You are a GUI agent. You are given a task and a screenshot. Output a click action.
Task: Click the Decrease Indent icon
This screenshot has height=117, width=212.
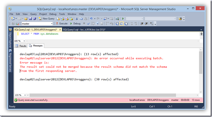142,24
